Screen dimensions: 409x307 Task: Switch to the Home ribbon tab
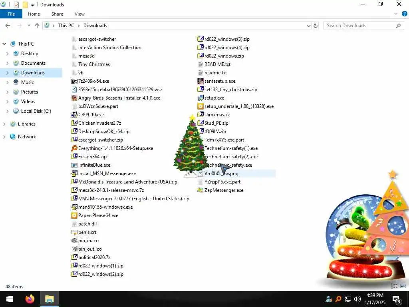coord(34,14)
